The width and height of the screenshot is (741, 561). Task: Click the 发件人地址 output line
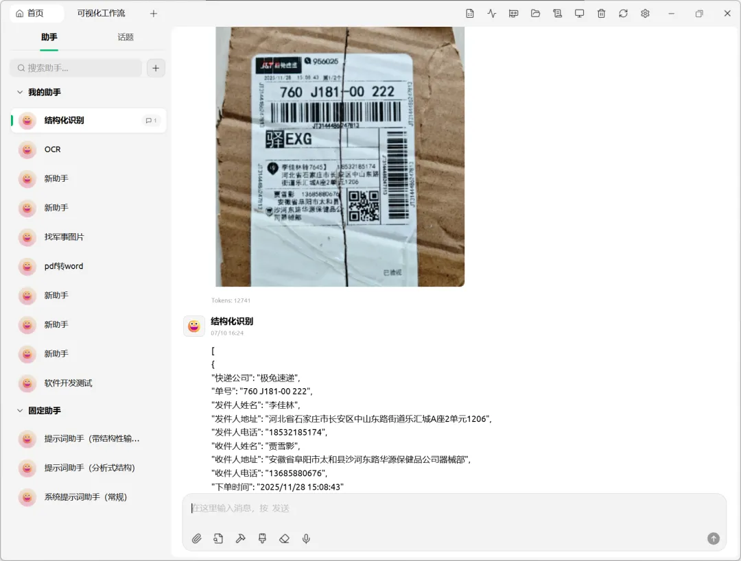click(351, 419)
